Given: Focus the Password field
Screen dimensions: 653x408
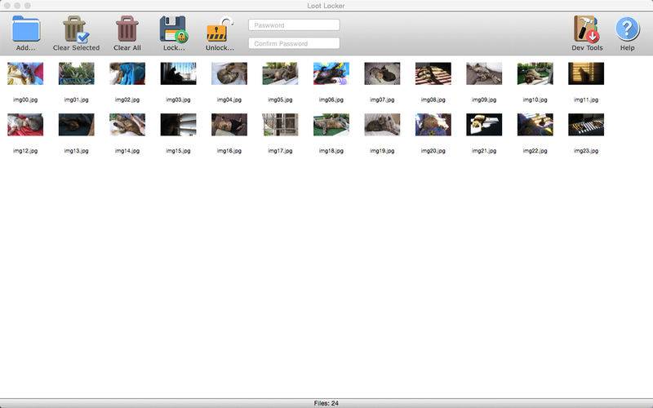Looking at the screenshot, I should pyautogui.click(x=294, y=25).
